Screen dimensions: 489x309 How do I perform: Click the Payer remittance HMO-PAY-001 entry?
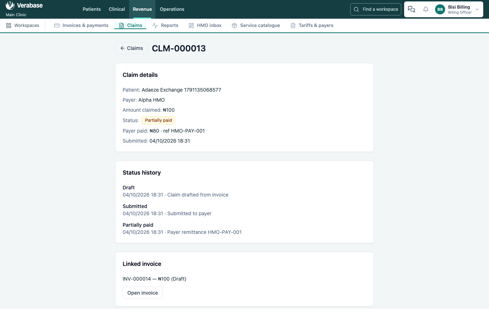[204, 232]
